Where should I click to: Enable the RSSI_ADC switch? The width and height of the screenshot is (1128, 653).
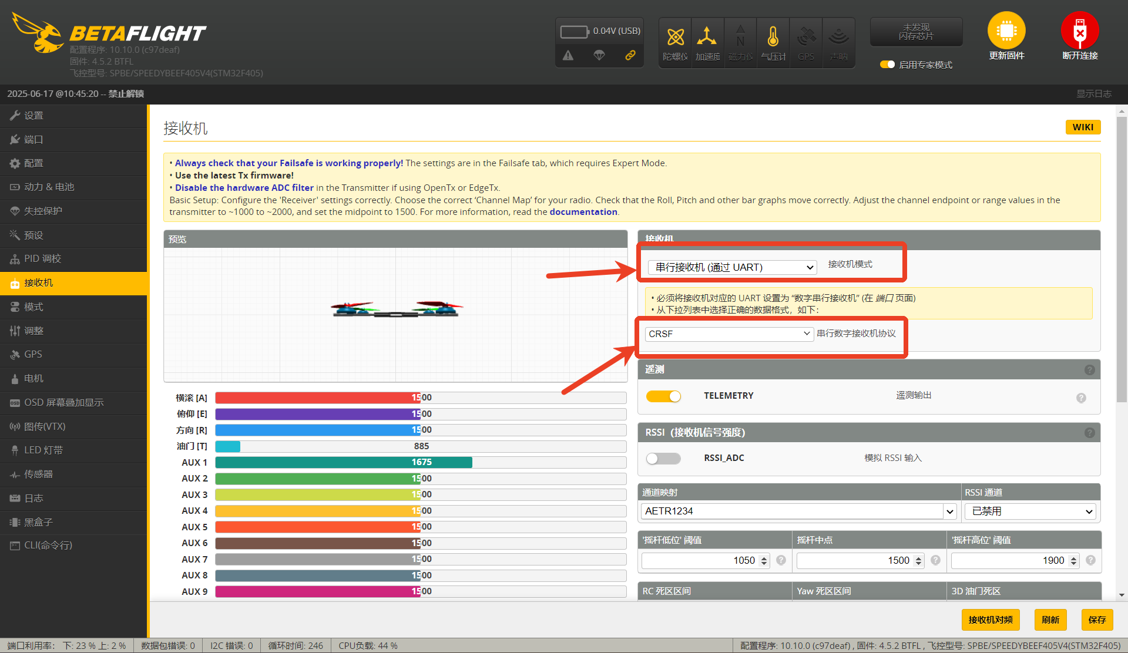[663, 459]
